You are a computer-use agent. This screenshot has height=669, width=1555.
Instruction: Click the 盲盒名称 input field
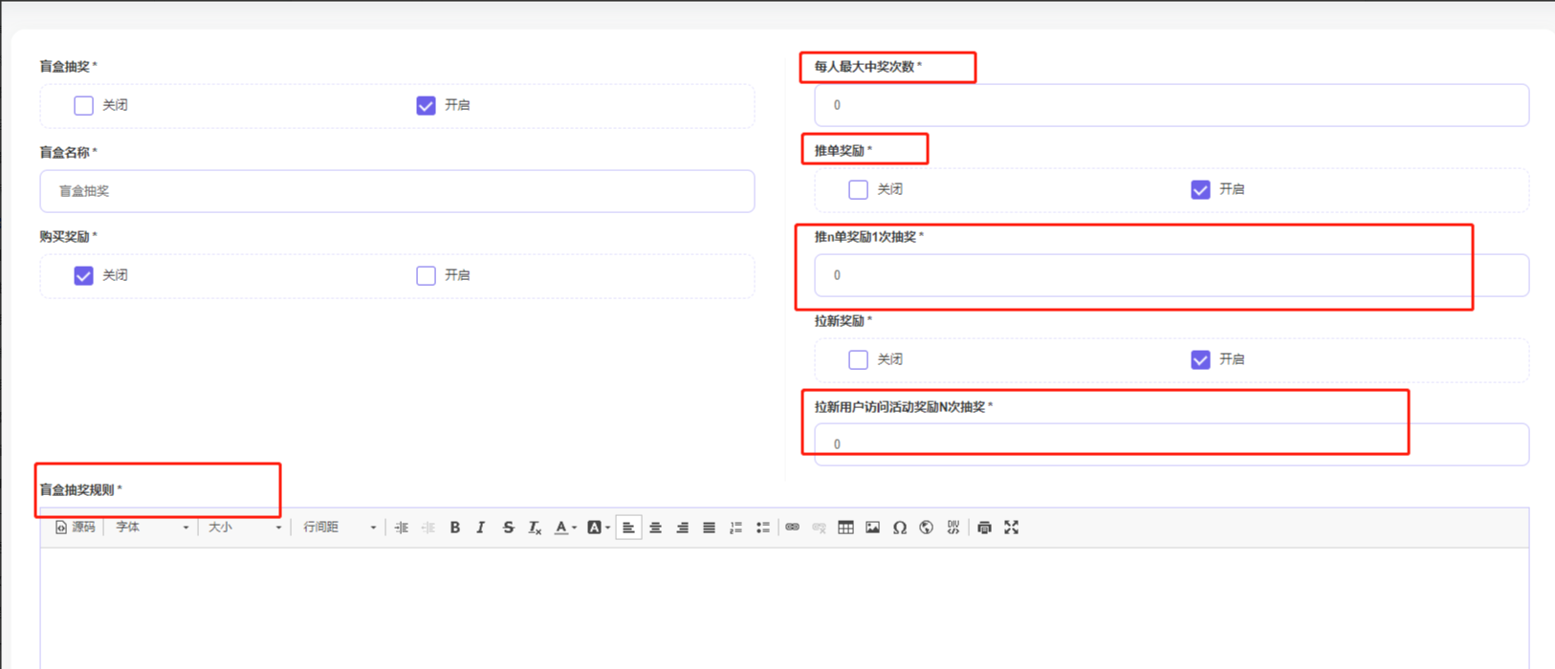pos(397,191)
